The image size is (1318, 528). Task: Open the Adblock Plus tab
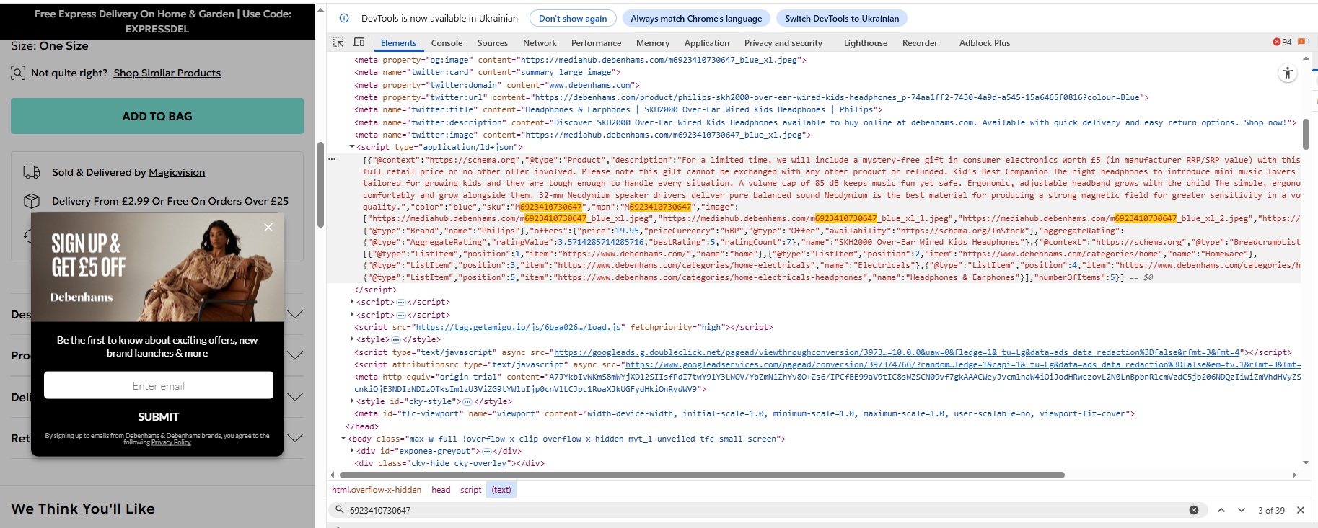coord(985,43)
